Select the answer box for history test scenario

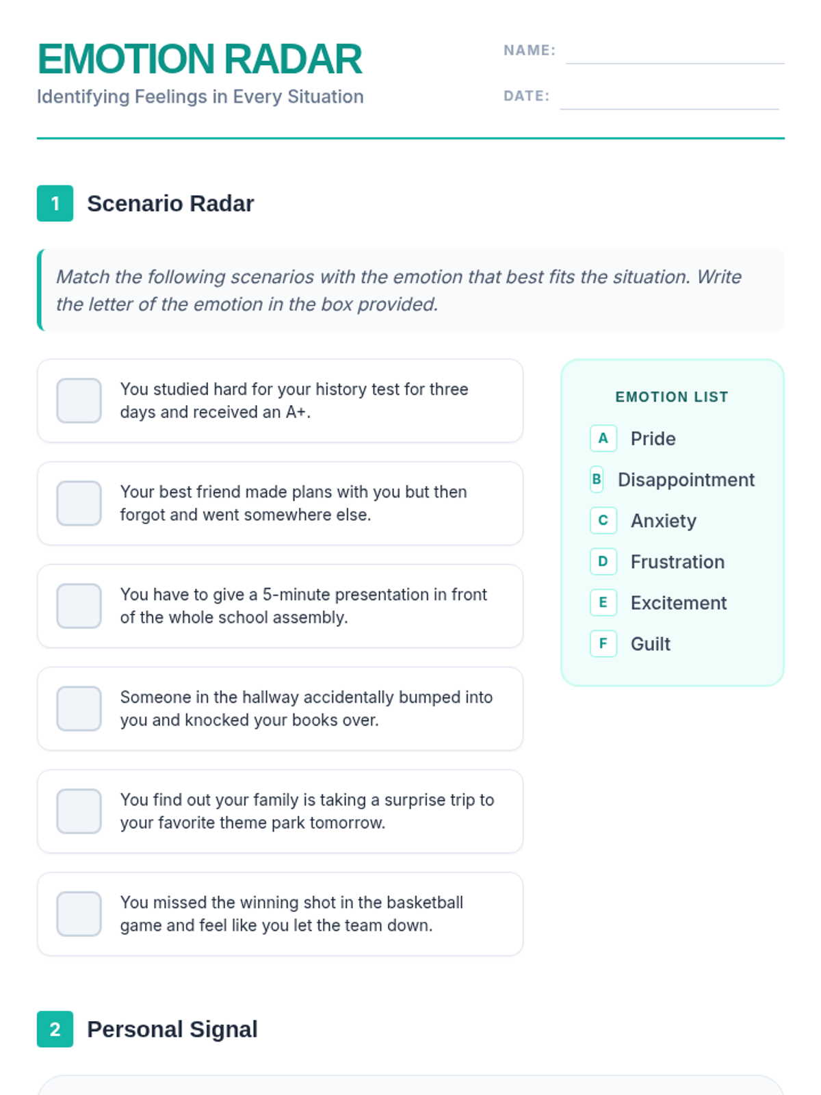[79, 400]
